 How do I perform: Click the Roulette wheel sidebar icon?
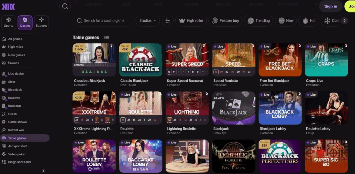point(3,98)
